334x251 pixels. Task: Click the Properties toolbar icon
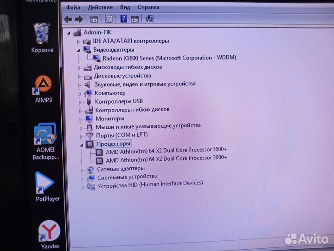[x=109, y=19]
